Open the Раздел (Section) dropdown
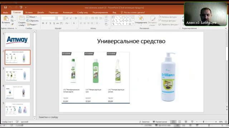The image size is (229, 128). tap(32, 25)
